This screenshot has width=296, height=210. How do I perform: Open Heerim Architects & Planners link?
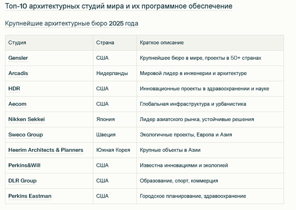point(46,150)
